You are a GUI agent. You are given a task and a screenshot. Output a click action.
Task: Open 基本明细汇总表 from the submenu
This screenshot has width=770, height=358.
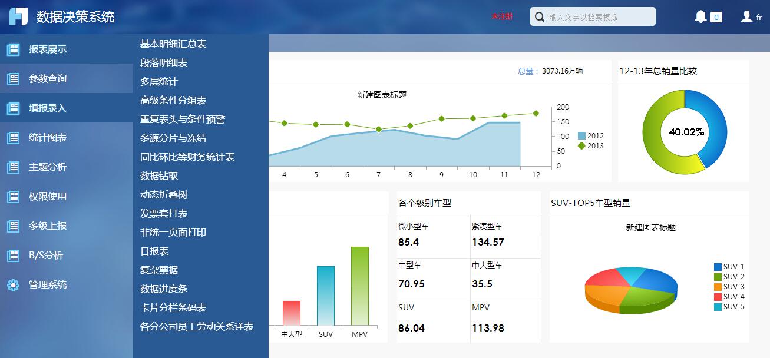pos(173,44)
